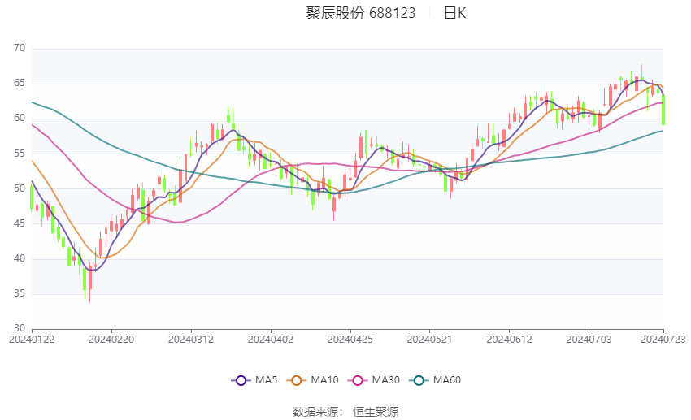Viewport: 691px width, 420px height.
Task: Click y-axis value 70
Action: [20, 48]
